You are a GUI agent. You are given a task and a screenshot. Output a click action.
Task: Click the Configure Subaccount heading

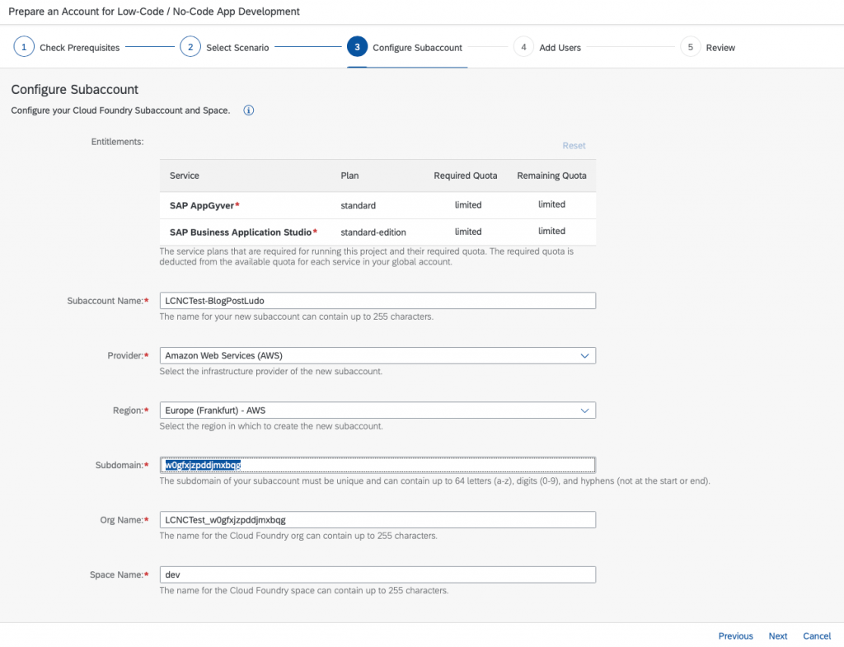tap(75, 89)
